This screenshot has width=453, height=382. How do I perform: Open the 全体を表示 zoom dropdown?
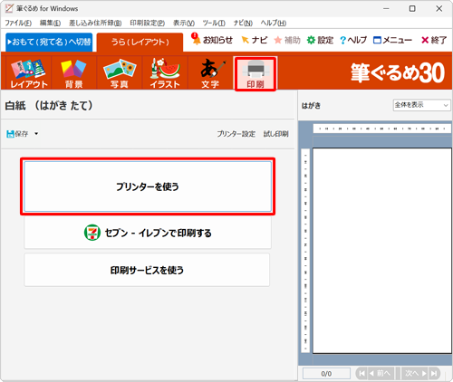tap(421, 105)
